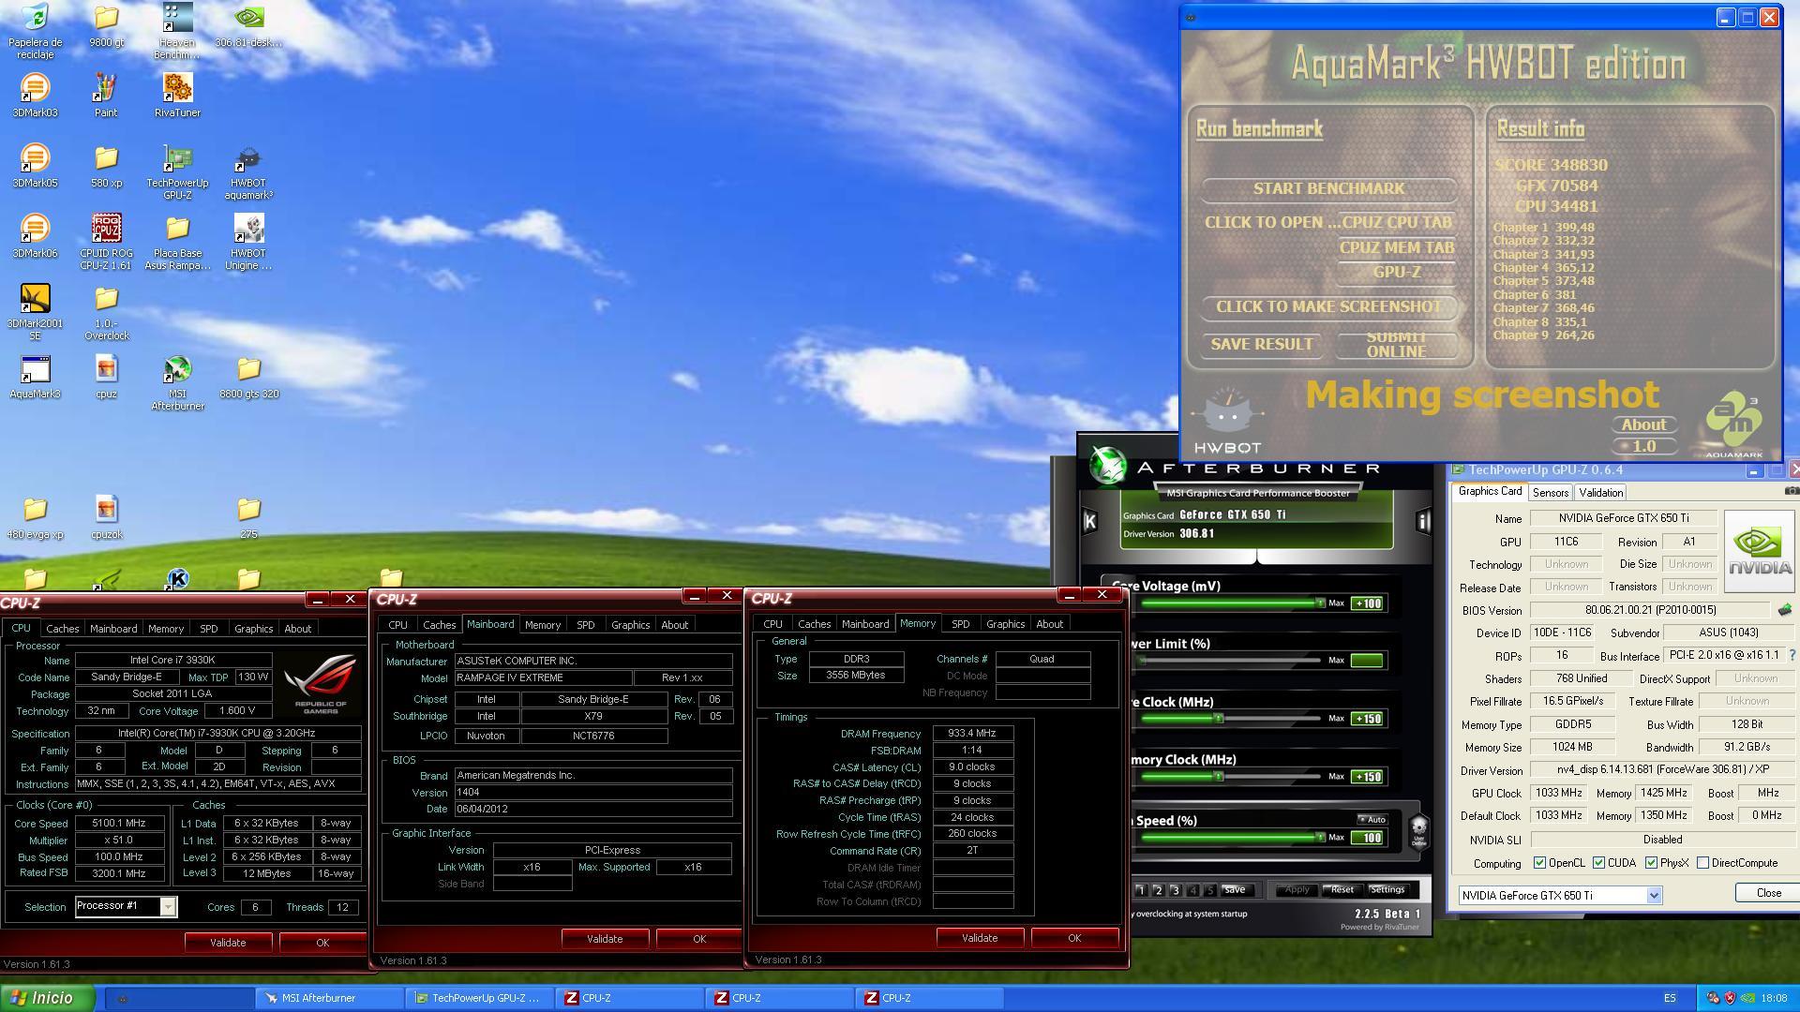Screen dimensions: 1800x1012
Task: Open the 3DMark05 desktop shortcut
Action: point(35,166)
